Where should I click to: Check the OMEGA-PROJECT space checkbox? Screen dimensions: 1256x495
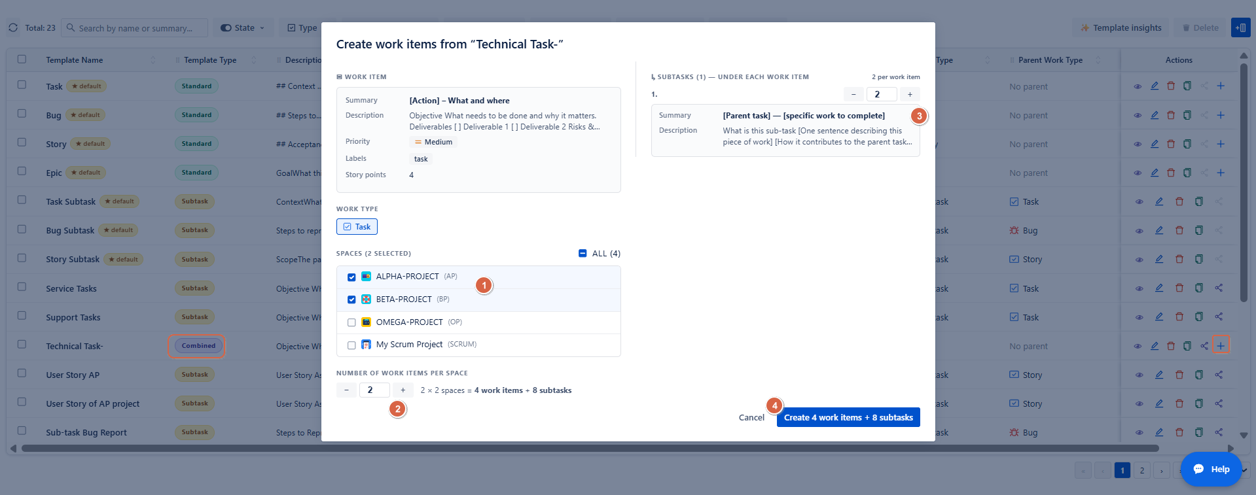351,322
